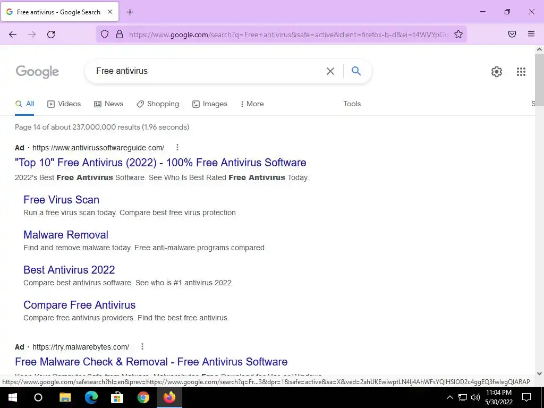Open Free Malware Check & Removal ad
Screen dimensions: 544x408
(x=151, y=361)
